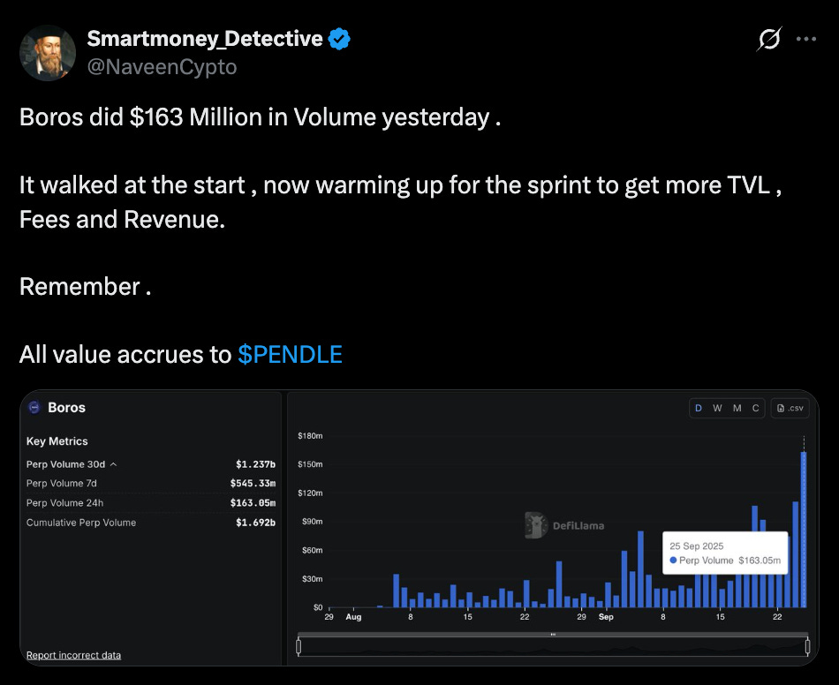
Task: Click the Grok slashed-circle icon
Action: (x=769, y=39)
